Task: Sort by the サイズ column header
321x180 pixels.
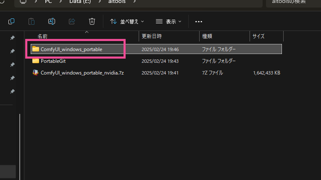Action: pyautogui.click(x=258, y=36)
